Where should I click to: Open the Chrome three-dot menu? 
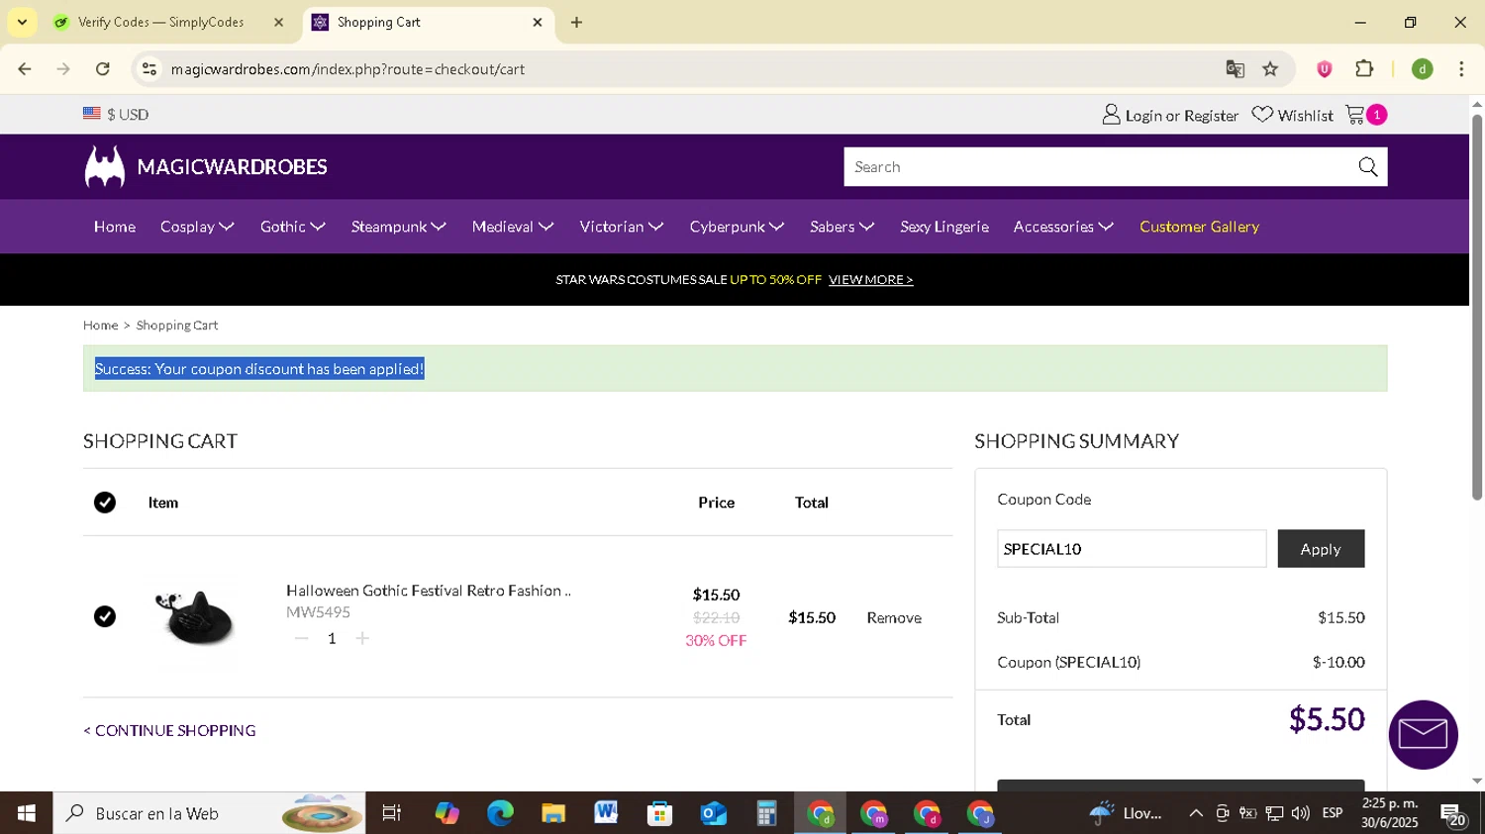(x=1461, y=69)
